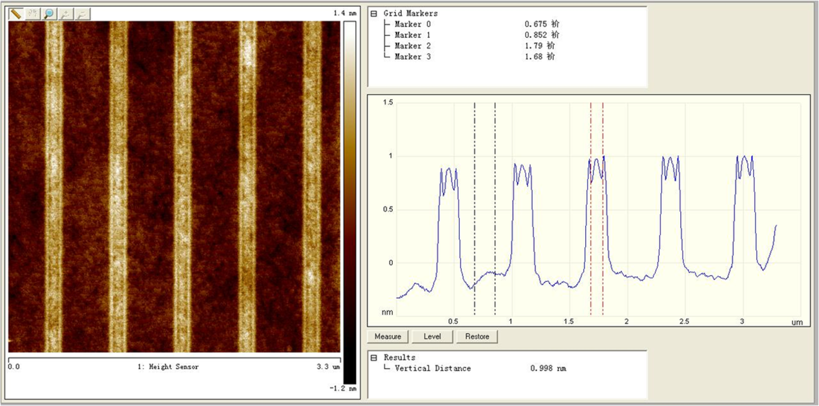Click the right red dashed marker line
Screen dimensions: 819x406
[603, 207]
